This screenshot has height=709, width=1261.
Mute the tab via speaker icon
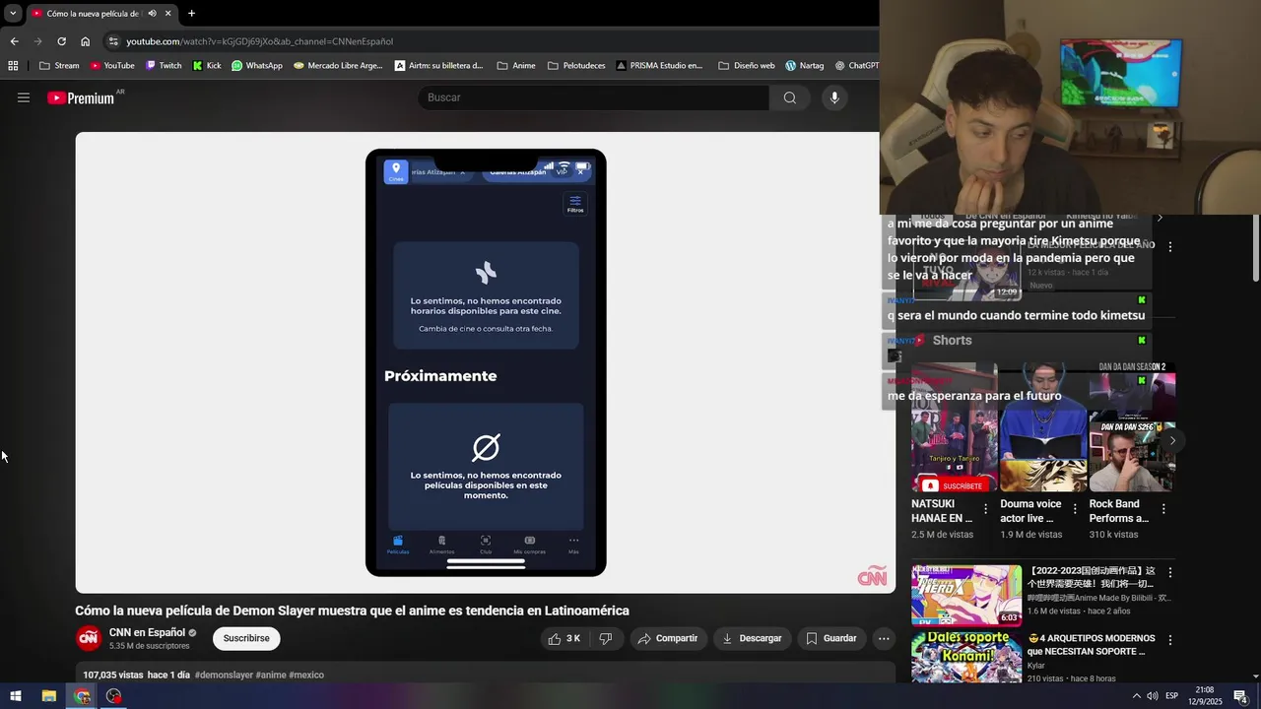coord(152,13)
